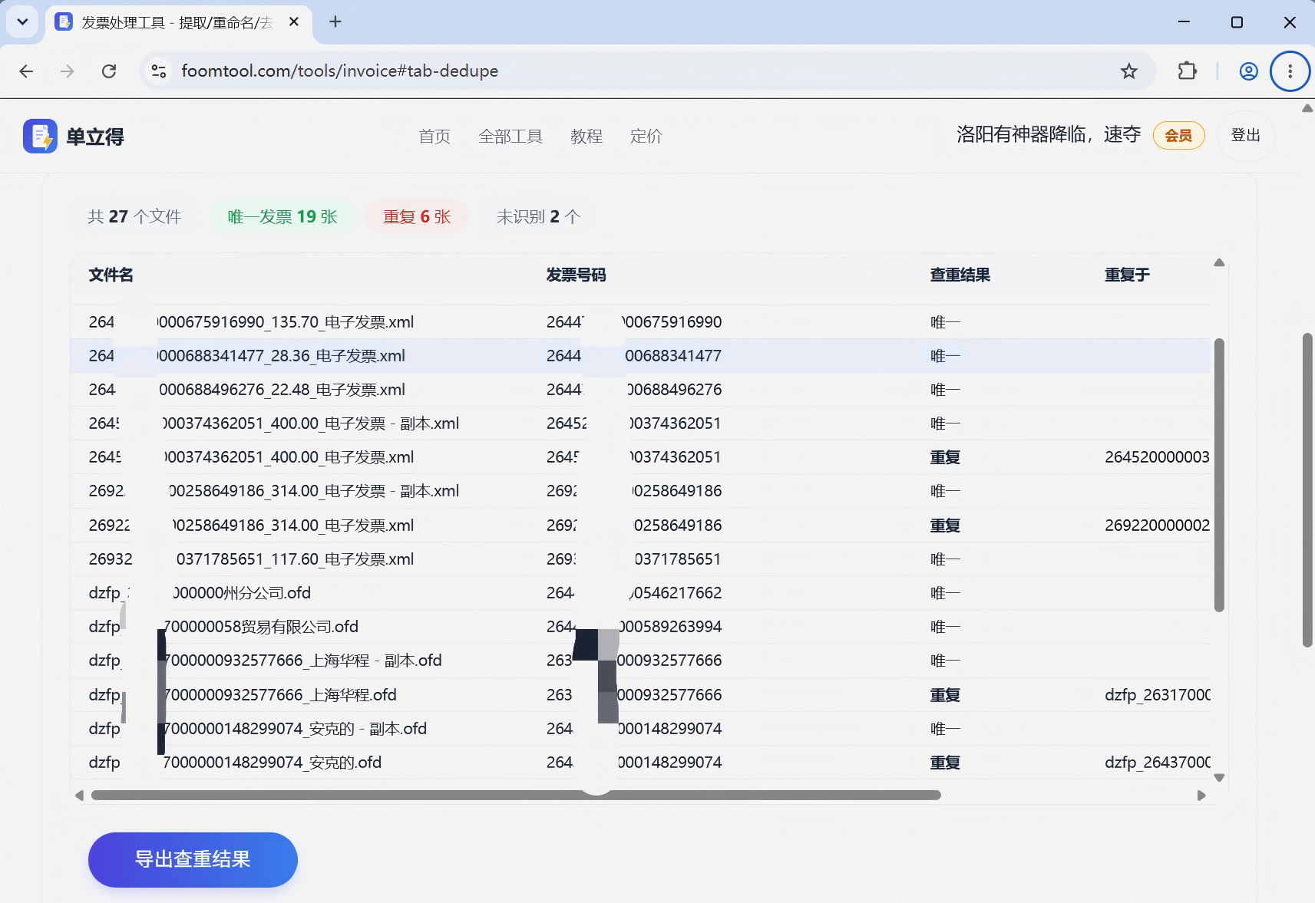Select the 00258649186_314.00_电子发票 - 副本.xml file row

[x=640, y=491]
